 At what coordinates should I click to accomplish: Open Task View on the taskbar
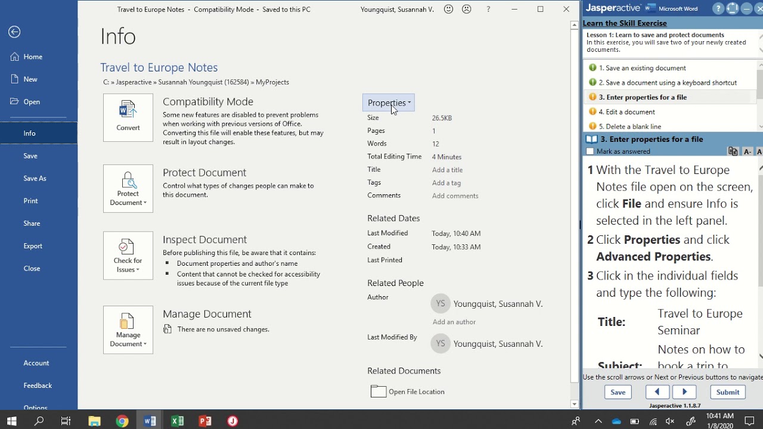(x=66, y=421)
